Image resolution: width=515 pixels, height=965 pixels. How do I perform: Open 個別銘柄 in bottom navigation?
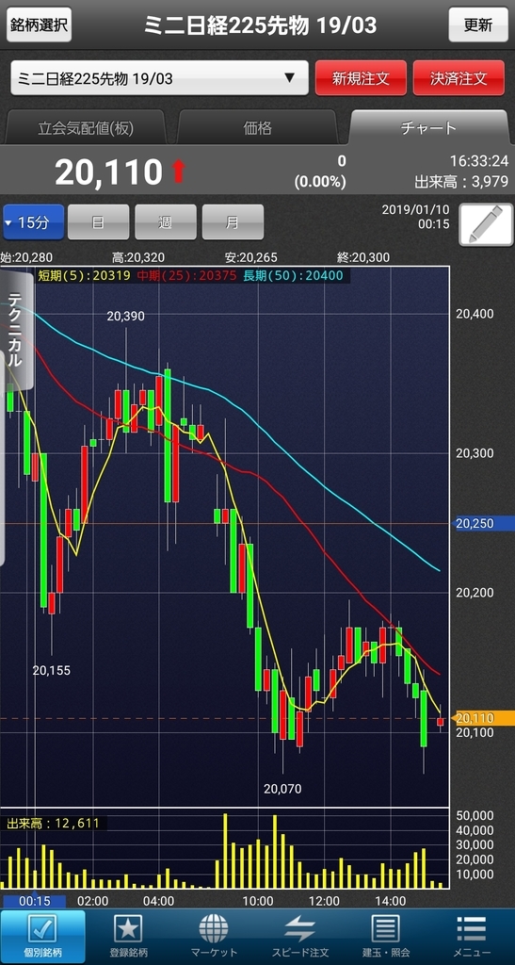tap(42, 937)
